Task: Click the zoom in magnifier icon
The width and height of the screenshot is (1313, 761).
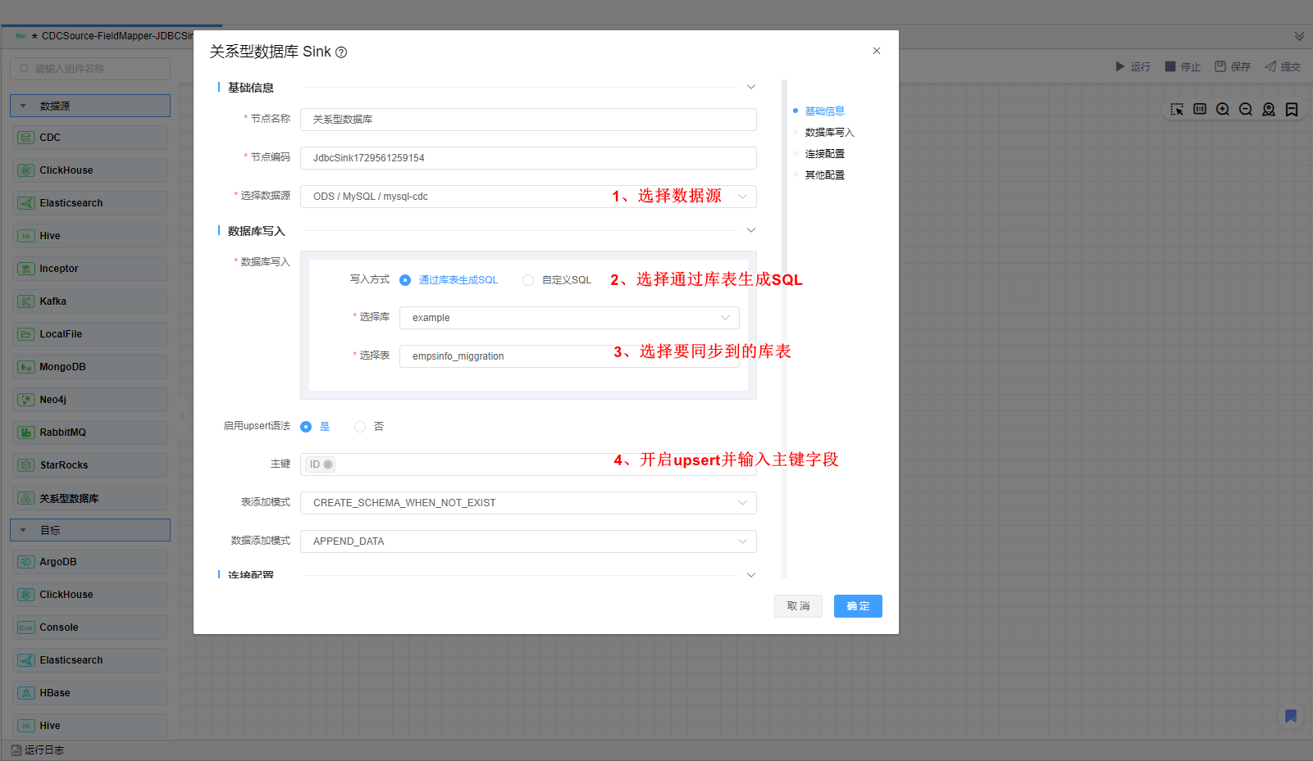Action: tap(1222, 110)
